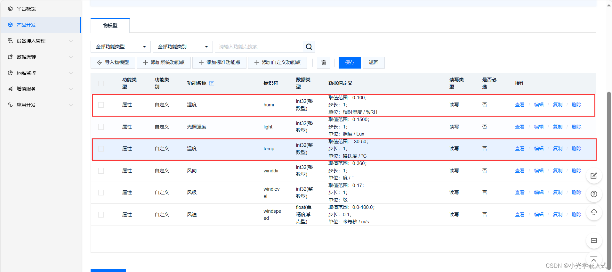
Task: Click the 'windspeed' identifier cell
Action: (x=272, y=215)
